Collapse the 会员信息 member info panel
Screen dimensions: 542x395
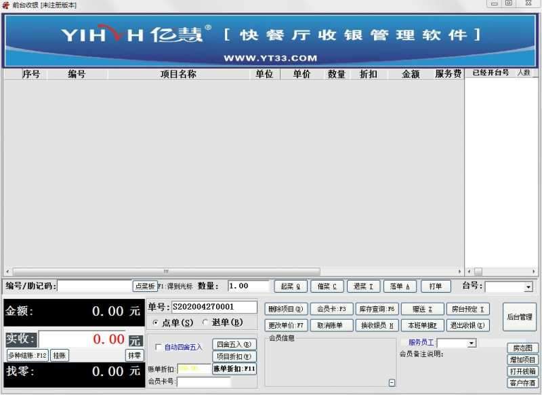[x=392, y=383]
